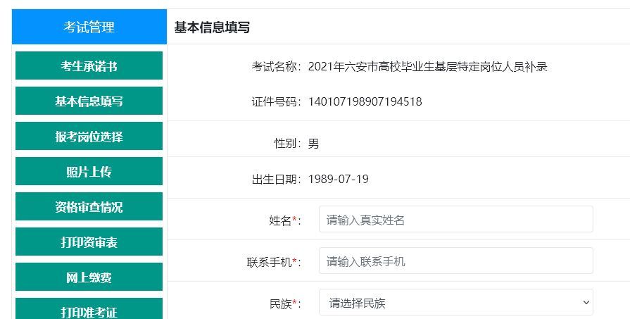Screen dimensions: 630x319
Task: Click the birth date 1989-07-19
Action: (338, 179)
